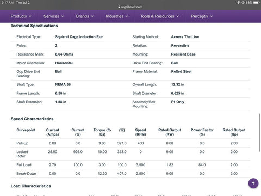Screen dimensions: 261x196
Task: Select 'Squirrel Cage Induction Run' value
Action: point(79,37)
